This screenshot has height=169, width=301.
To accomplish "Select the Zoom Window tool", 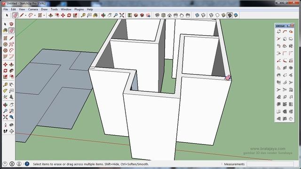I will [11, 111].
